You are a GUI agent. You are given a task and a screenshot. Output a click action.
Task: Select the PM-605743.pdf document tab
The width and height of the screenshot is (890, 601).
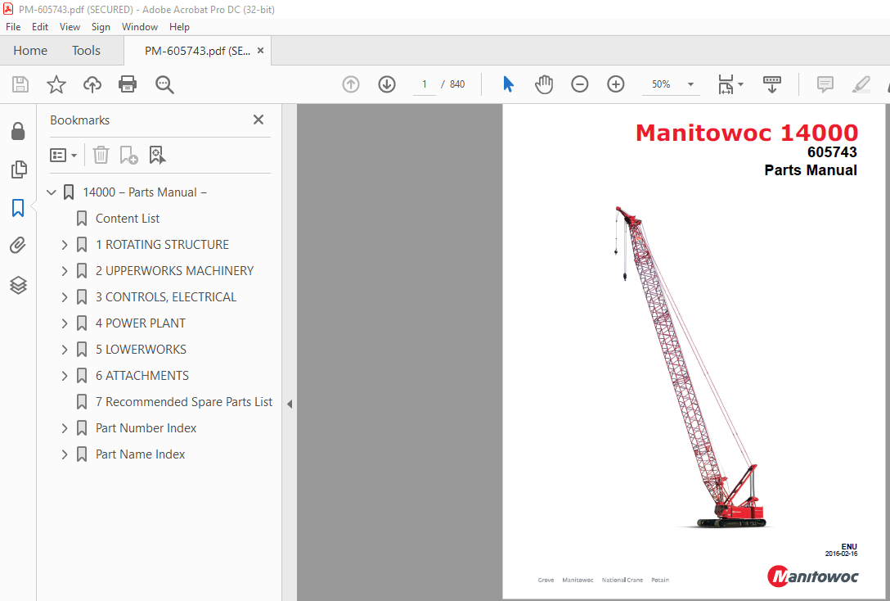197,51
